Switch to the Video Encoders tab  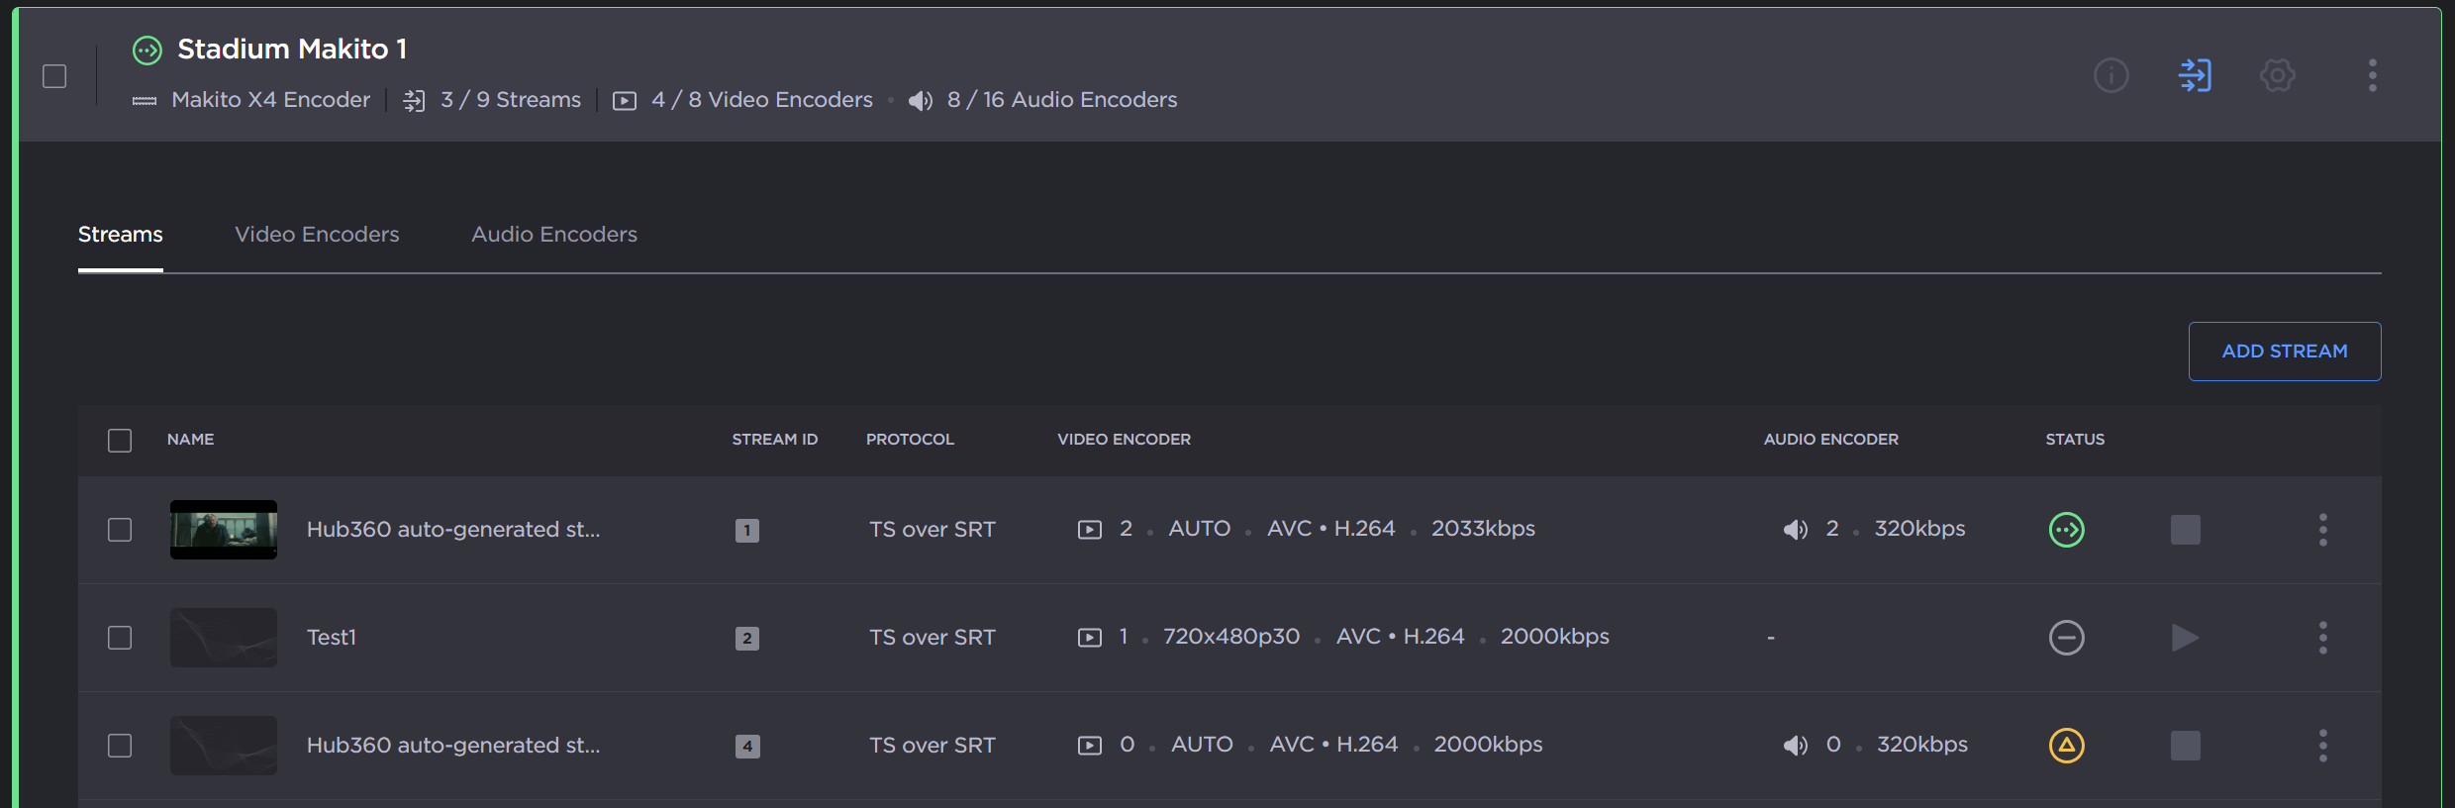click(317, 235)
